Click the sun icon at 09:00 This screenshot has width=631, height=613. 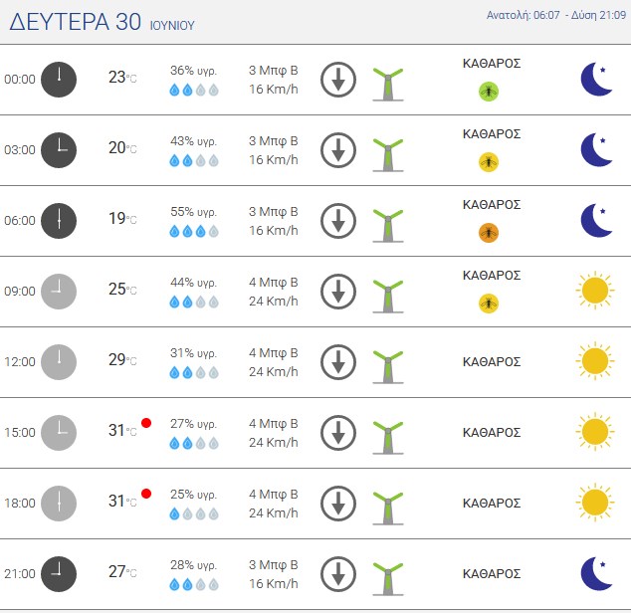[595, 291]
